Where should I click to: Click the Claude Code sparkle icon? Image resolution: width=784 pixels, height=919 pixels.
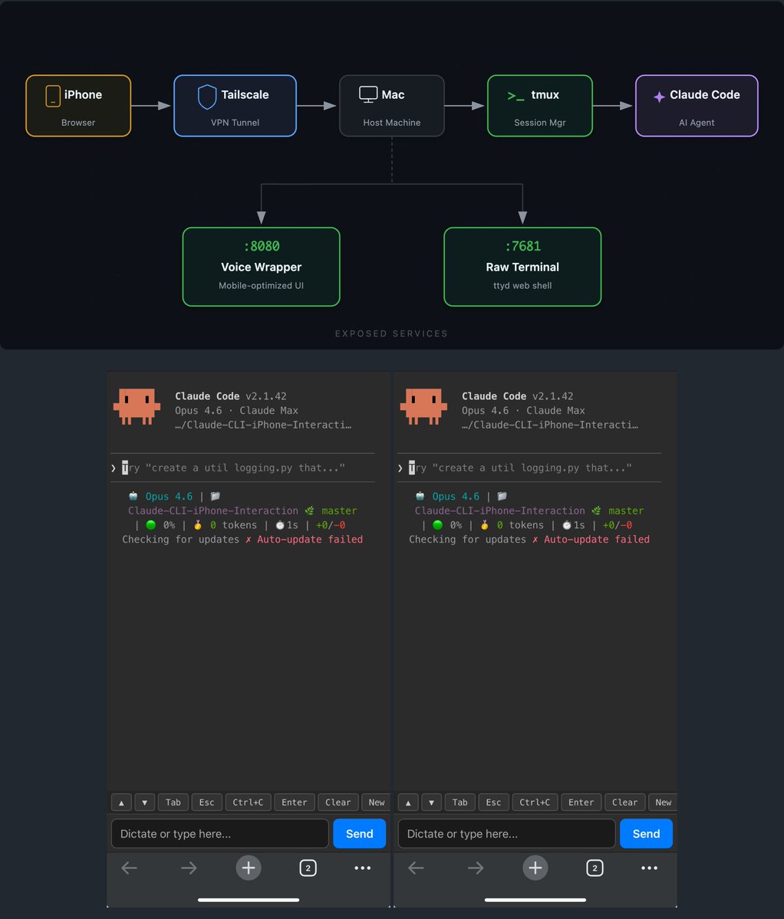659,97
